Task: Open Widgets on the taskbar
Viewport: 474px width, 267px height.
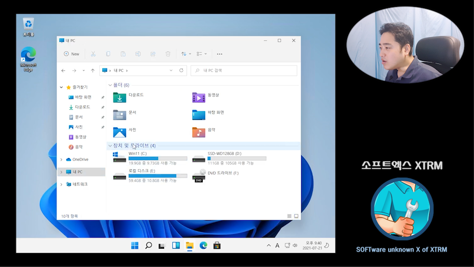Action: (x=176, y=246)
